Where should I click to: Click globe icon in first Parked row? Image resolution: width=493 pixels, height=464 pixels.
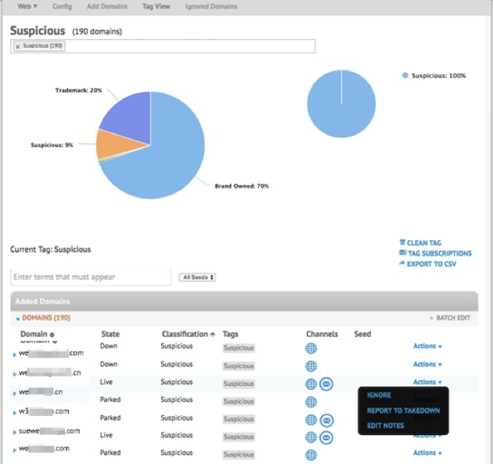(311, 402)
